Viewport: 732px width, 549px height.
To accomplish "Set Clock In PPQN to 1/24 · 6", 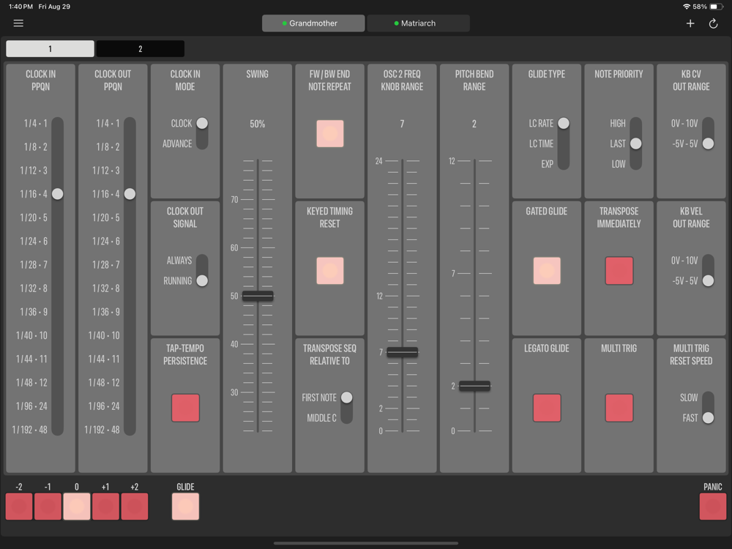I will tap(34, 241).
